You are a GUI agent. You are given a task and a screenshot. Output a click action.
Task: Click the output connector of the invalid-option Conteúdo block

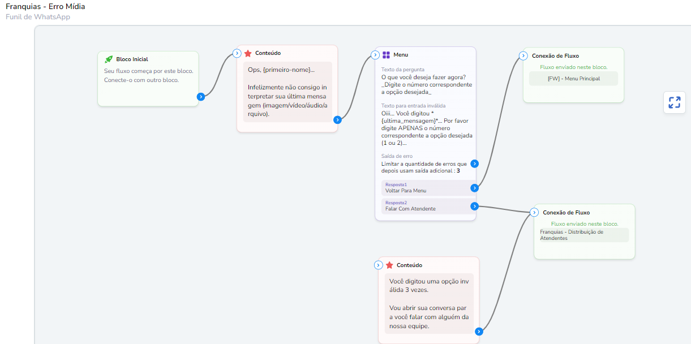[479, 332]
